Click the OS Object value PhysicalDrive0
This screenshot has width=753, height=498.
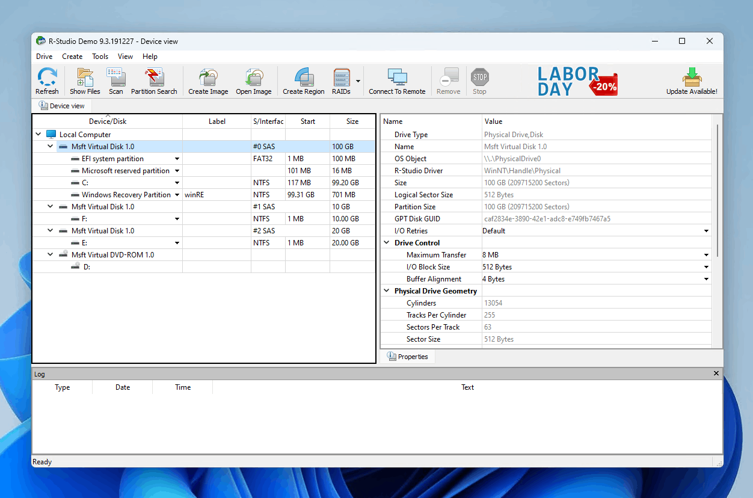(x=512, y=159)
